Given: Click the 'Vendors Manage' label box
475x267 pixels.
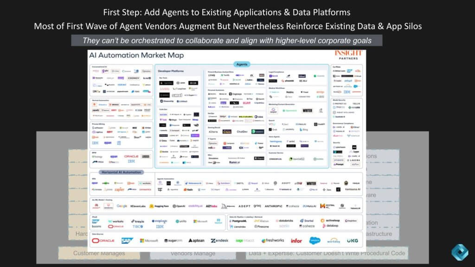Looking at the screenshot, I should [x=193, y=254].
